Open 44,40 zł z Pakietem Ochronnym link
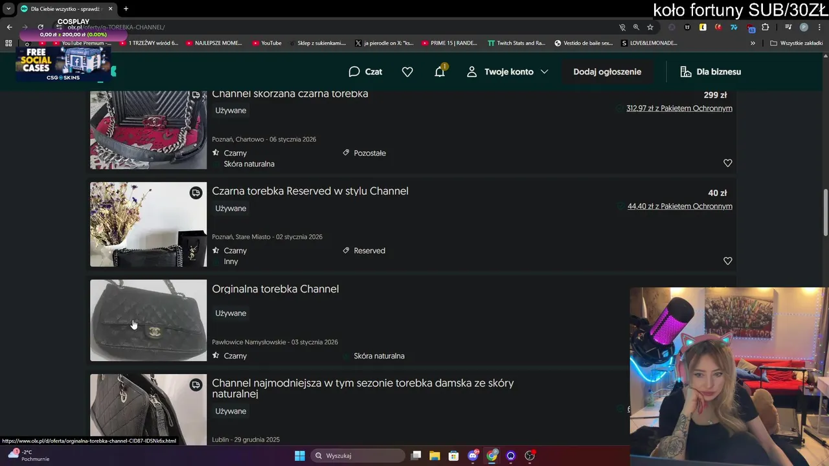This screenshot has width=829, height=466. [680, 206]
